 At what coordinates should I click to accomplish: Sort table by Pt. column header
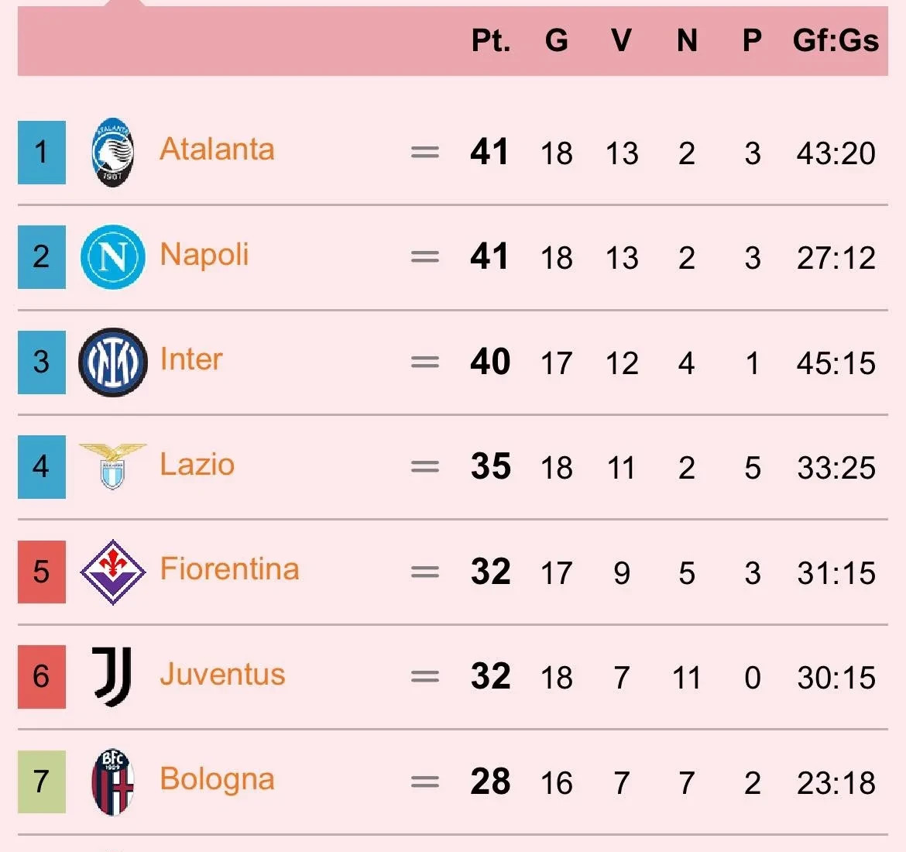[491, 40]
